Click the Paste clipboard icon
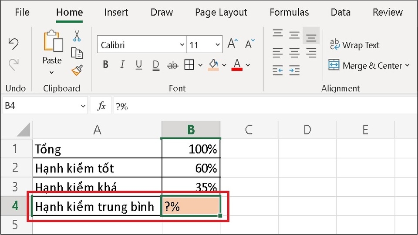 (53, 40)
